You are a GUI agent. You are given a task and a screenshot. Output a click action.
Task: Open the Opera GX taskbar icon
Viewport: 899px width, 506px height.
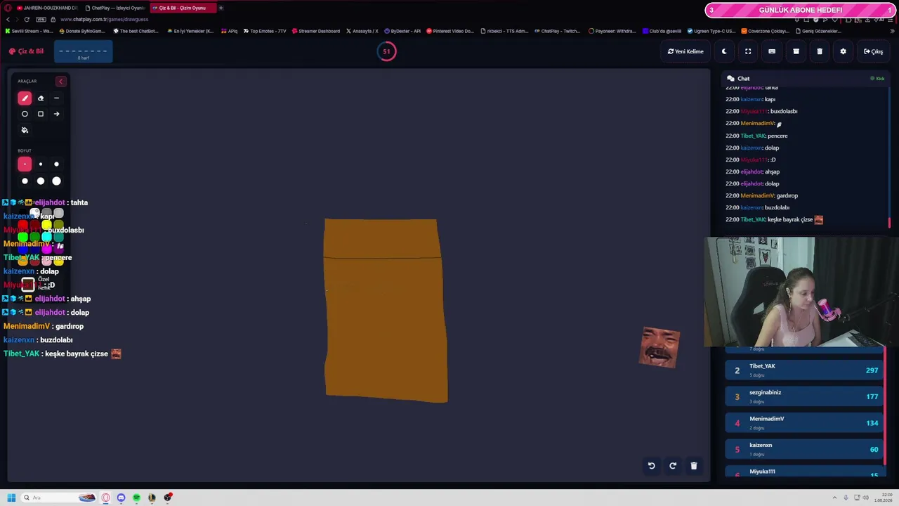point(106,498)
